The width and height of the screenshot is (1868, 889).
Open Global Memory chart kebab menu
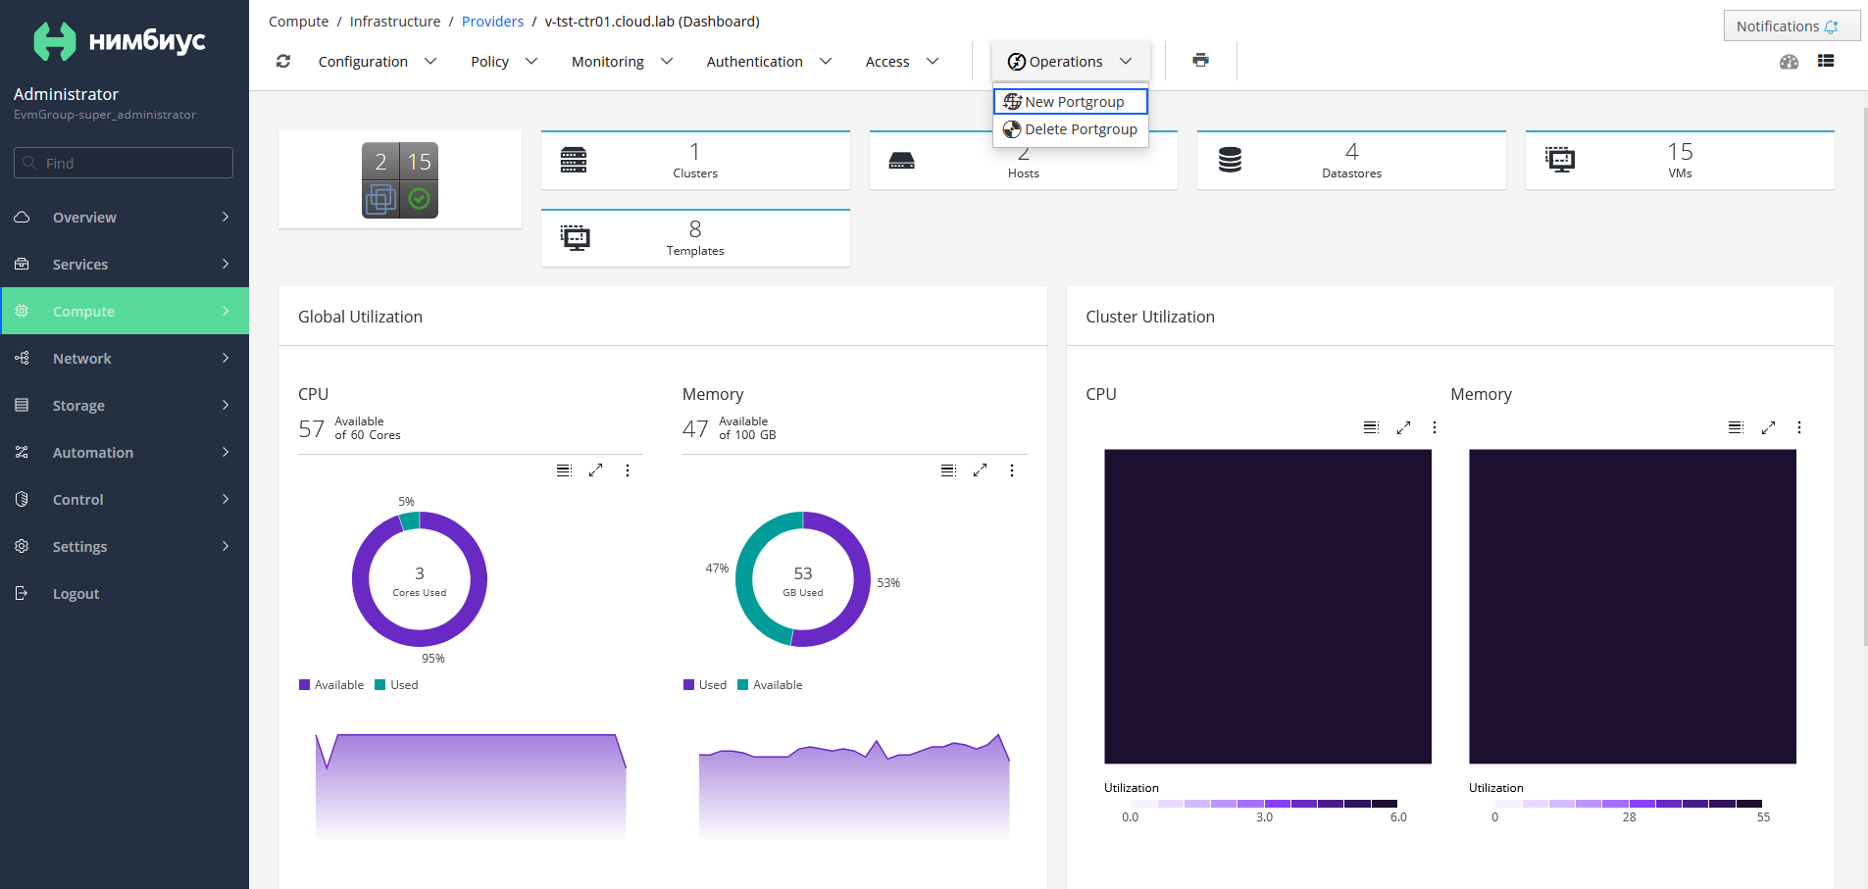tap(1012, 470)
